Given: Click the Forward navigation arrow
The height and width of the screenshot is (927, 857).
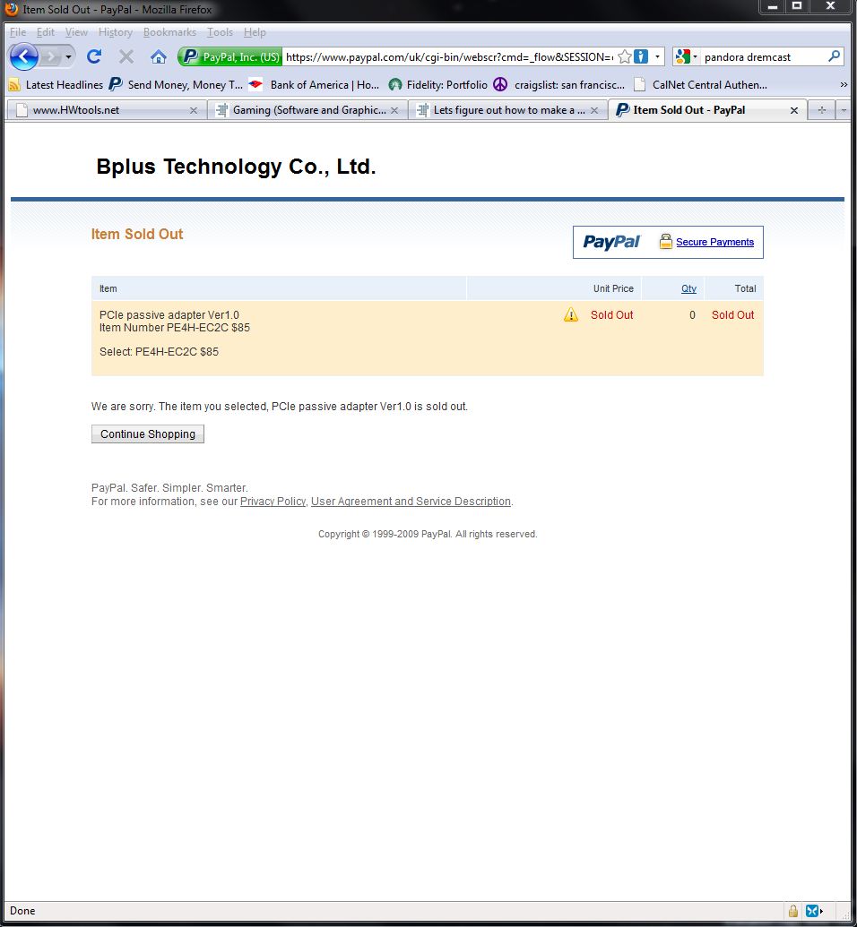Looking at the screenshot, I should click(x=51, y=56).
